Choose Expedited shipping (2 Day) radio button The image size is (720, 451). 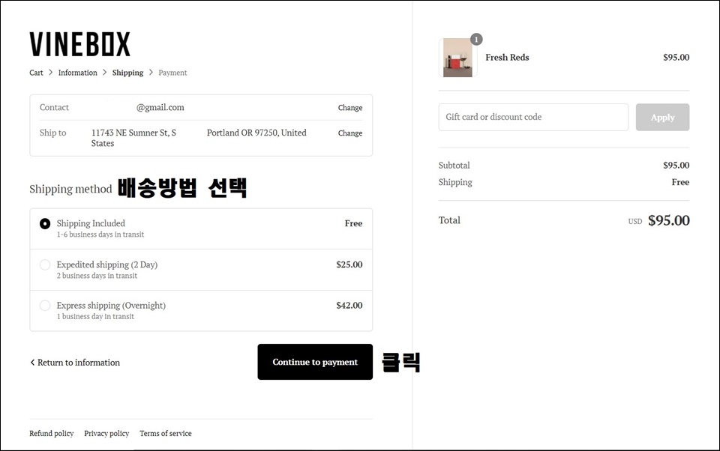[45, 264]
